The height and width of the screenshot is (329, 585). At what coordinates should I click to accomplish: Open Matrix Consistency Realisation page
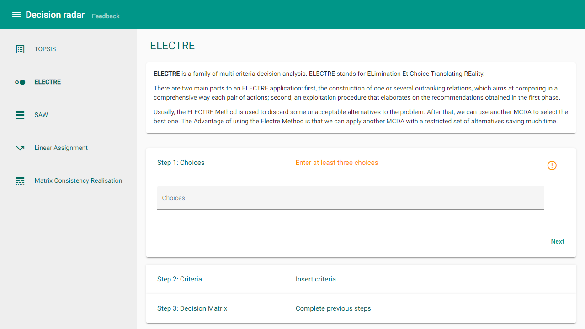(78, 180)
